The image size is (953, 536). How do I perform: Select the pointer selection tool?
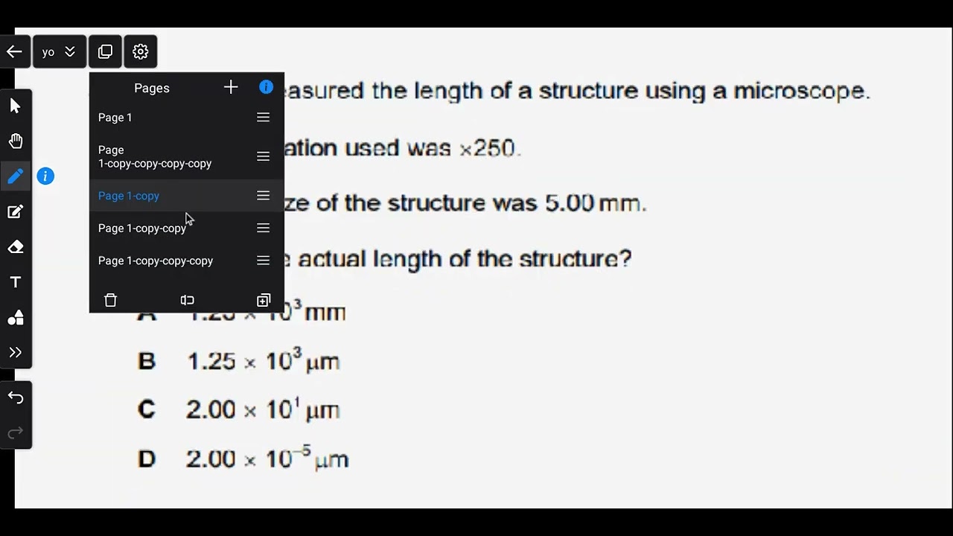pos(16,106)
